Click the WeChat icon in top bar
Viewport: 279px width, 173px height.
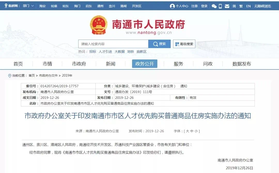(214, 6)
